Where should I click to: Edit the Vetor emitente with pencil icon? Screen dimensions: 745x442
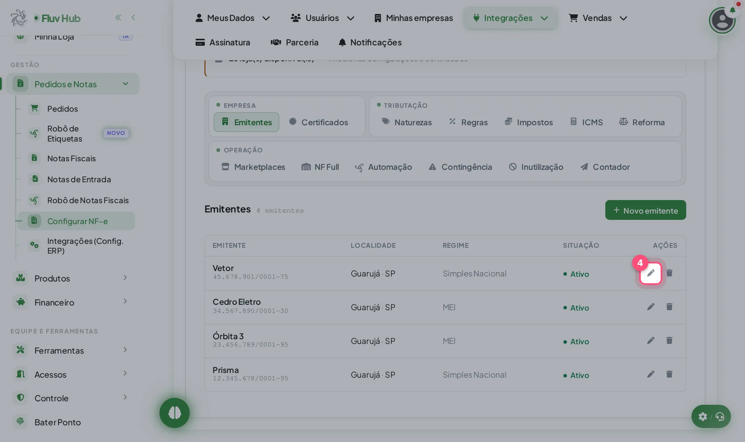point(651,273)
